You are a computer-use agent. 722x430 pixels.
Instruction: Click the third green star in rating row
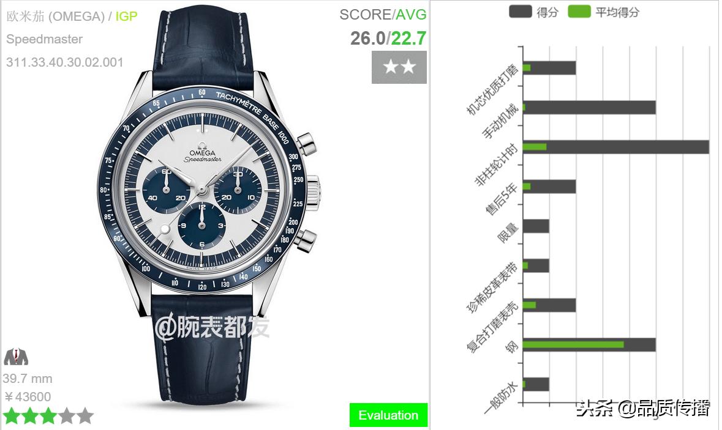tap(48, 416)
